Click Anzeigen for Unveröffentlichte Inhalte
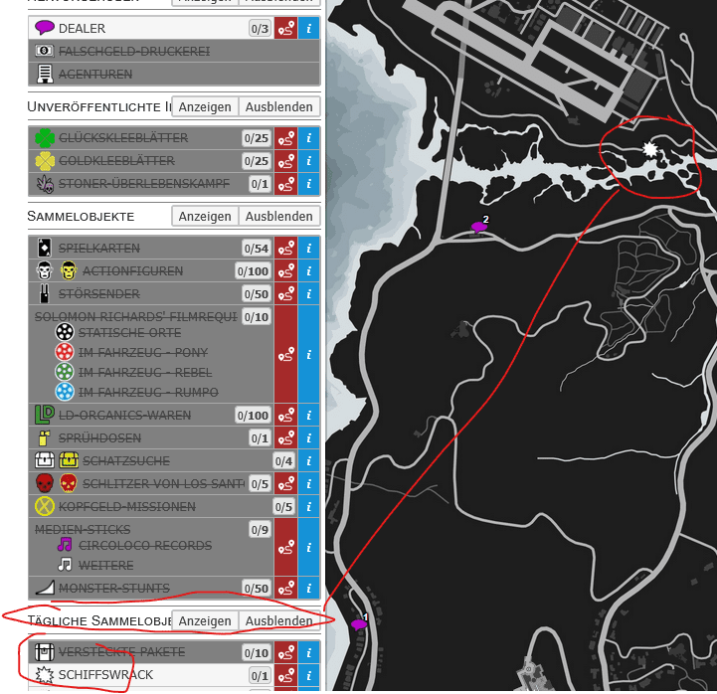Screen dimensions: 717x694 [205, 107]
